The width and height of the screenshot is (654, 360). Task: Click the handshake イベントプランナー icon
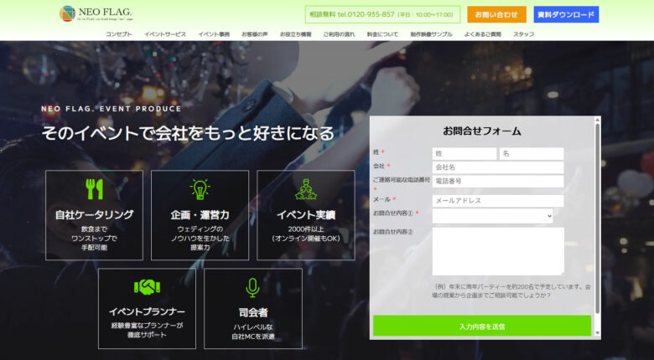coord(147,287)
